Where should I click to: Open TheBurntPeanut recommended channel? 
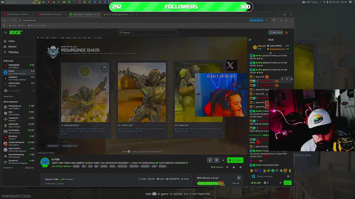tap(19, 143)
